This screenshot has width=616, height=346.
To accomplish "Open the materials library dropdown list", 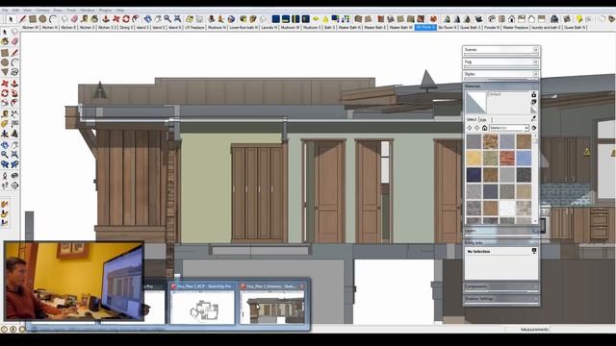I will (x=509, y=128).
